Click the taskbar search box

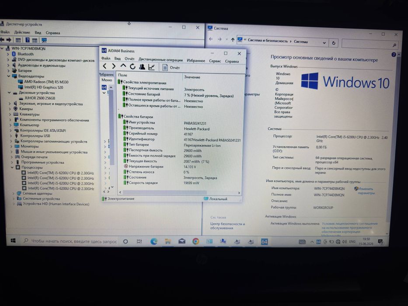(x=70, y=241)
